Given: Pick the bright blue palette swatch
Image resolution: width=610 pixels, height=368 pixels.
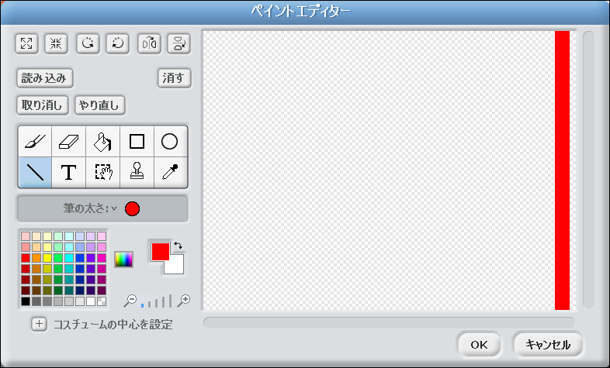Looking at the screenshot, I should pos(80,258).
